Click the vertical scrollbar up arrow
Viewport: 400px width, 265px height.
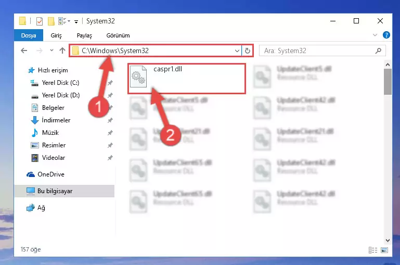point(388,65)
